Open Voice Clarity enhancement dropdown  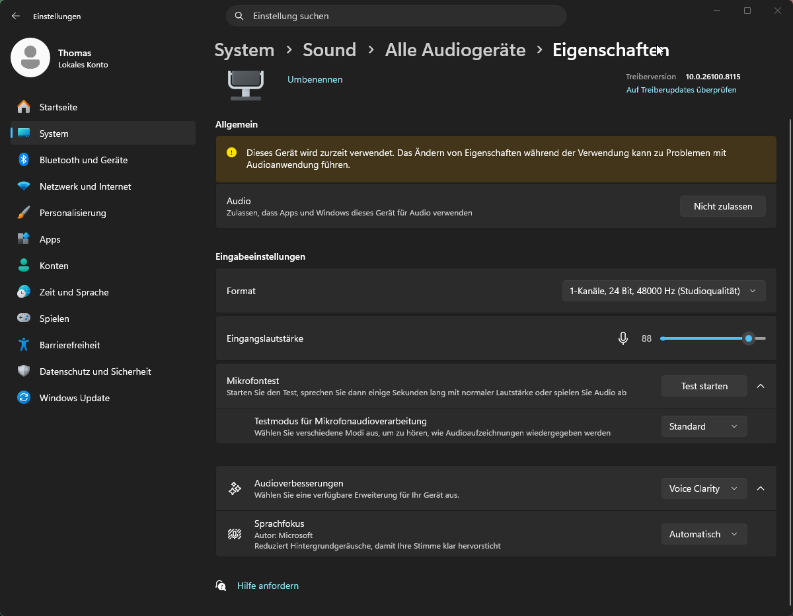pyautogui.click(x=704, y=488)
